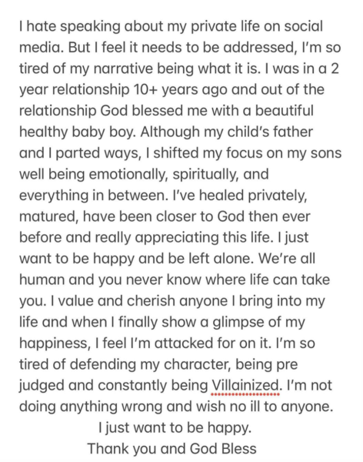The image size is (363, 462).
Task: Click on the word spiritually
Action: pyautogui.click(x=205, y=174)
